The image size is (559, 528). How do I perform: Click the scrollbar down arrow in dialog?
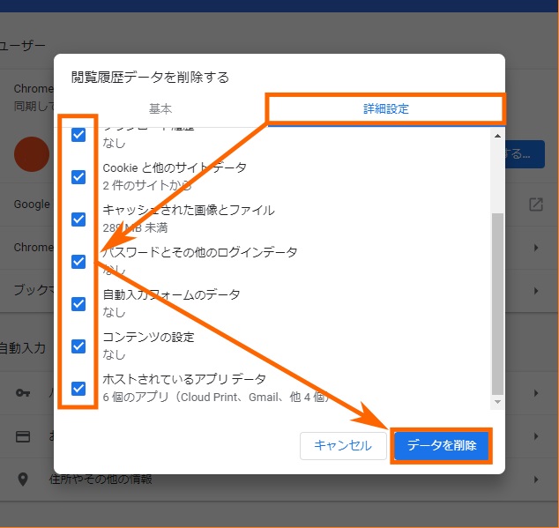click(x=497, y=402)
